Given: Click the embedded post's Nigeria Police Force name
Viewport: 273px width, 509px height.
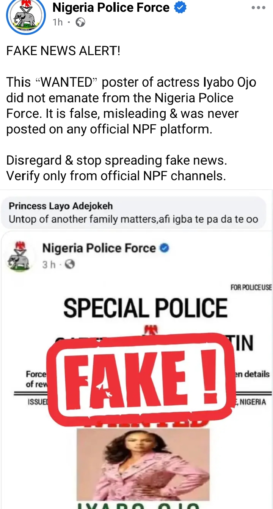Looking at the screenshot, I should 99,248.
